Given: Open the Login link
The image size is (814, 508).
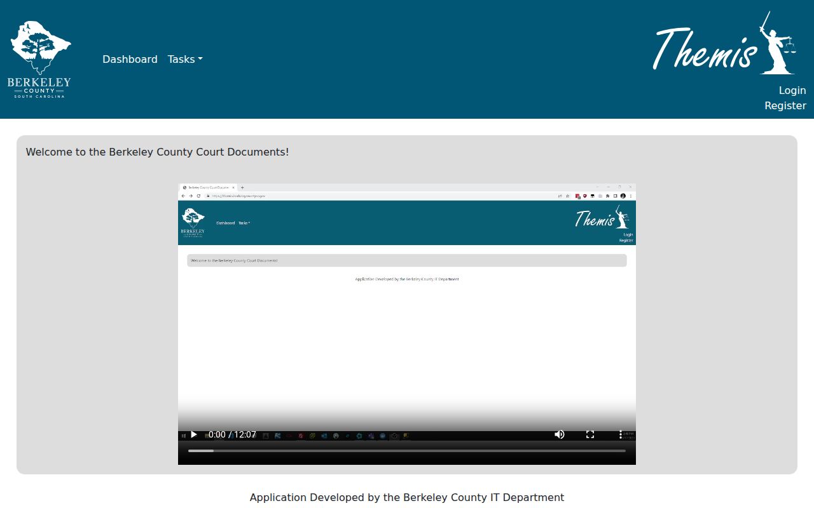Looking at the screenshot, I should pyautogui.click(x=792, y=90).
